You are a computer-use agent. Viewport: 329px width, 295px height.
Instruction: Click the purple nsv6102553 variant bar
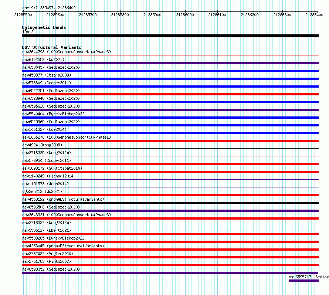point(170,63)
